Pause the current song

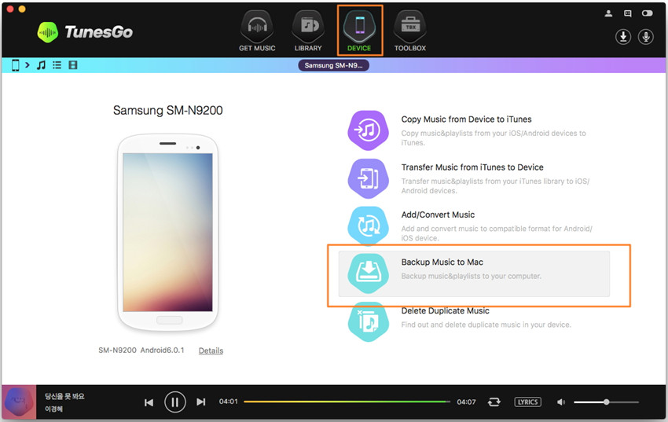[x=174, y=402]
